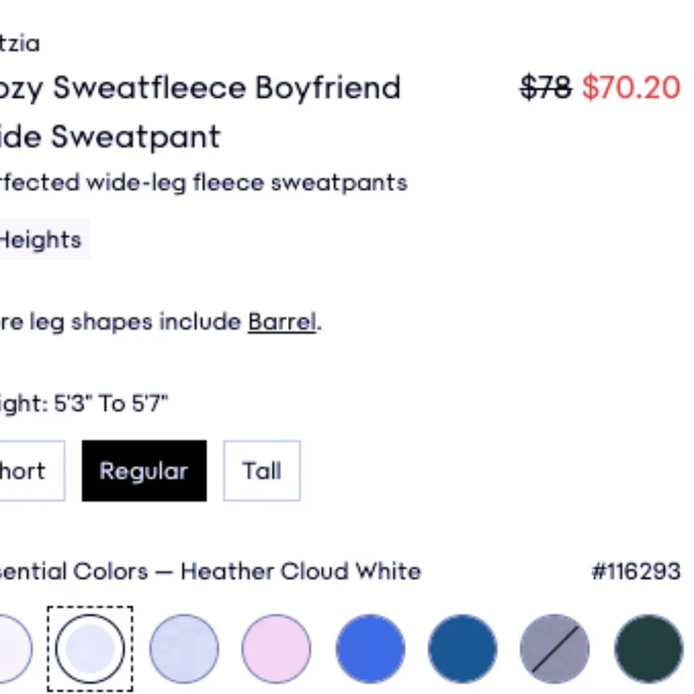Click the wide-leg fleece sweatpants description
Screen dimensions: 694x694
(x=203, y=182)
